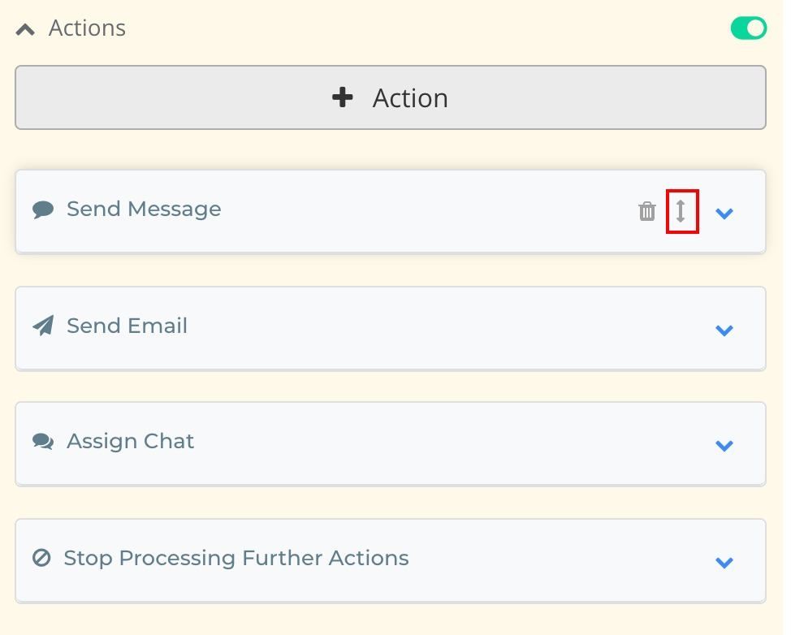
Task: Click the paper plane icon beside Send Email
Action: [43, 326]
